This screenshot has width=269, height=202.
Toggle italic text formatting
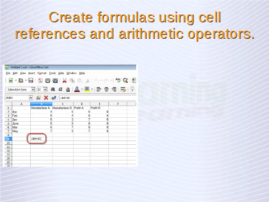coord(61,89)
